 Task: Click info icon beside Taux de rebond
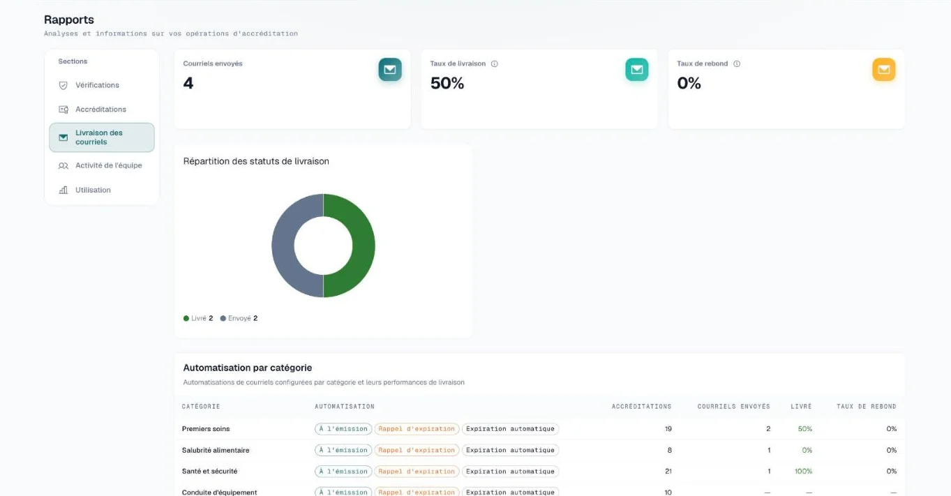(x=737, y=63)
